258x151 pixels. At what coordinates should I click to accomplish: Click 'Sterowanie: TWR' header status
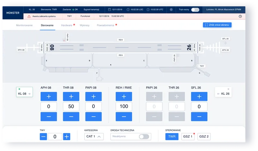point(49,10)
